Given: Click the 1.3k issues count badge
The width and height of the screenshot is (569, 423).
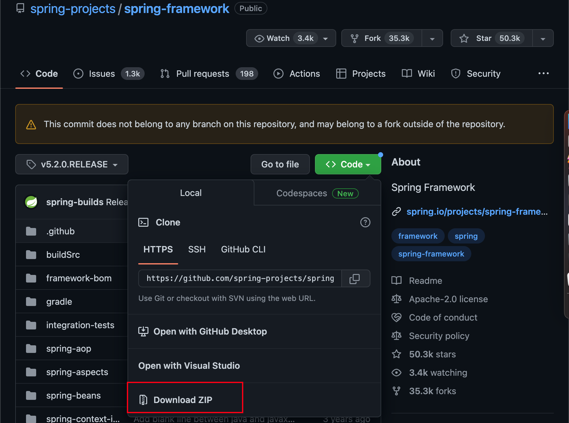Looking at the screenshot, I should coord(133,74).
